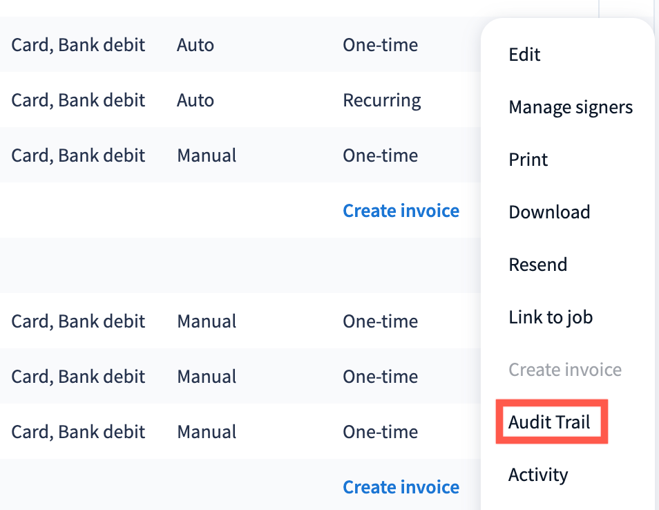Select Activity in the context menu
Screen dimensions: 659x510
tap(538, 475)
